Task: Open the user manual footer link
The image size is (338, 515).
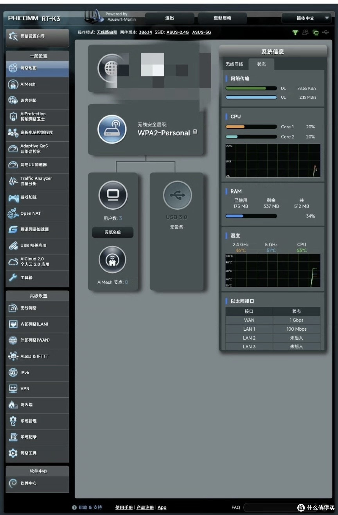Action: pyautogui.click(x=124, y=507)
